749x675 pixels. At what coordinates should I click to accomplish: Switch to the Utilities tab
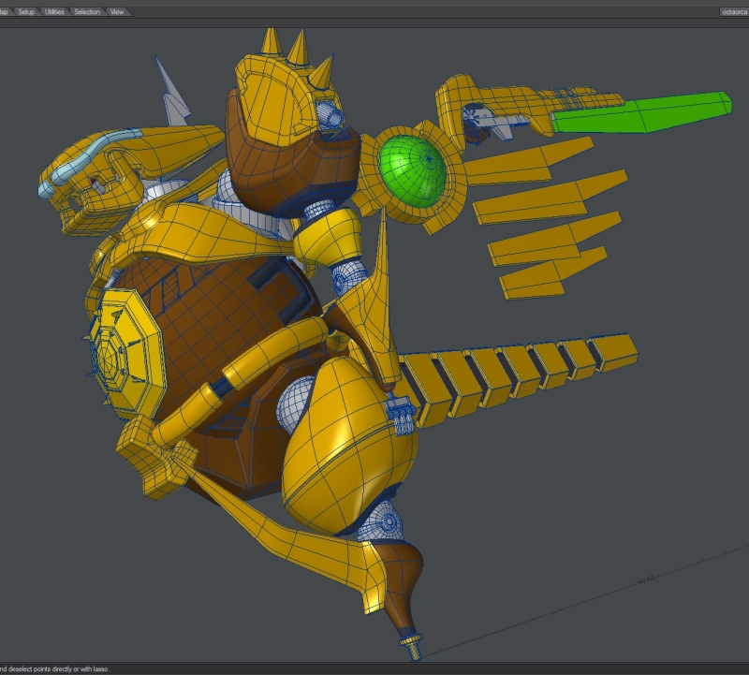[54, 12]
